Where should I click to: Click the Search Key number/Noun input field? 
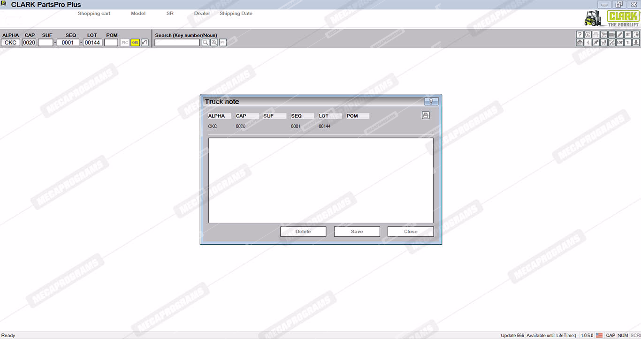point(177,43)
